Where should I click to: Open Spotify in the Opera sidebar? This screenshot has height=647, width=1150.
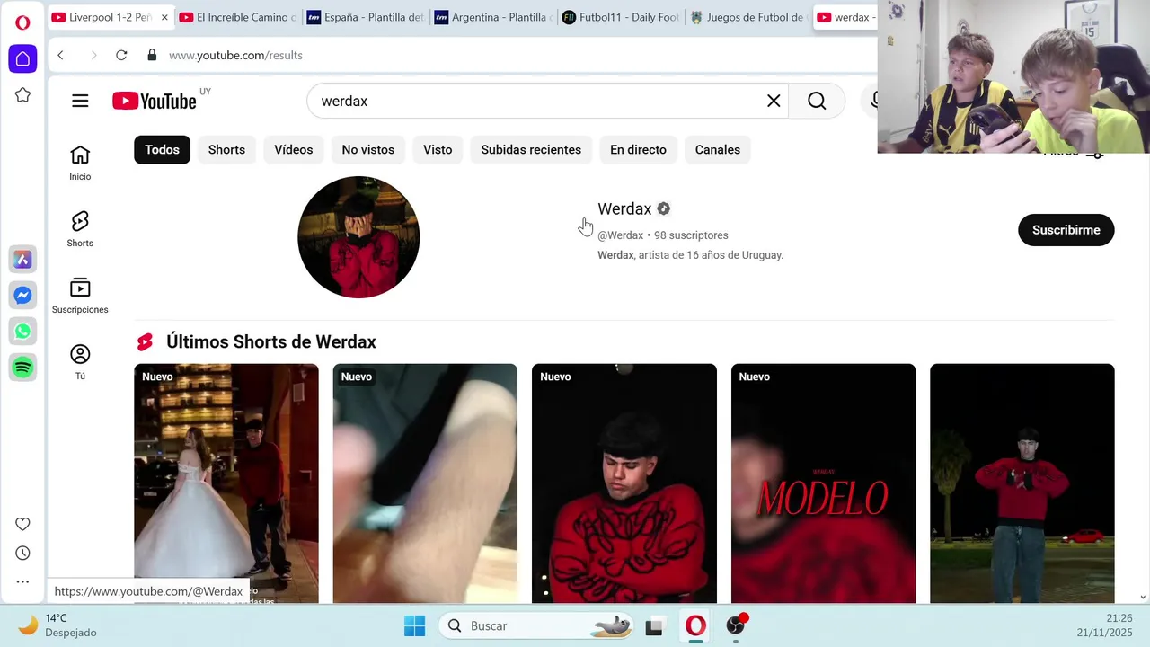(22, 368)
